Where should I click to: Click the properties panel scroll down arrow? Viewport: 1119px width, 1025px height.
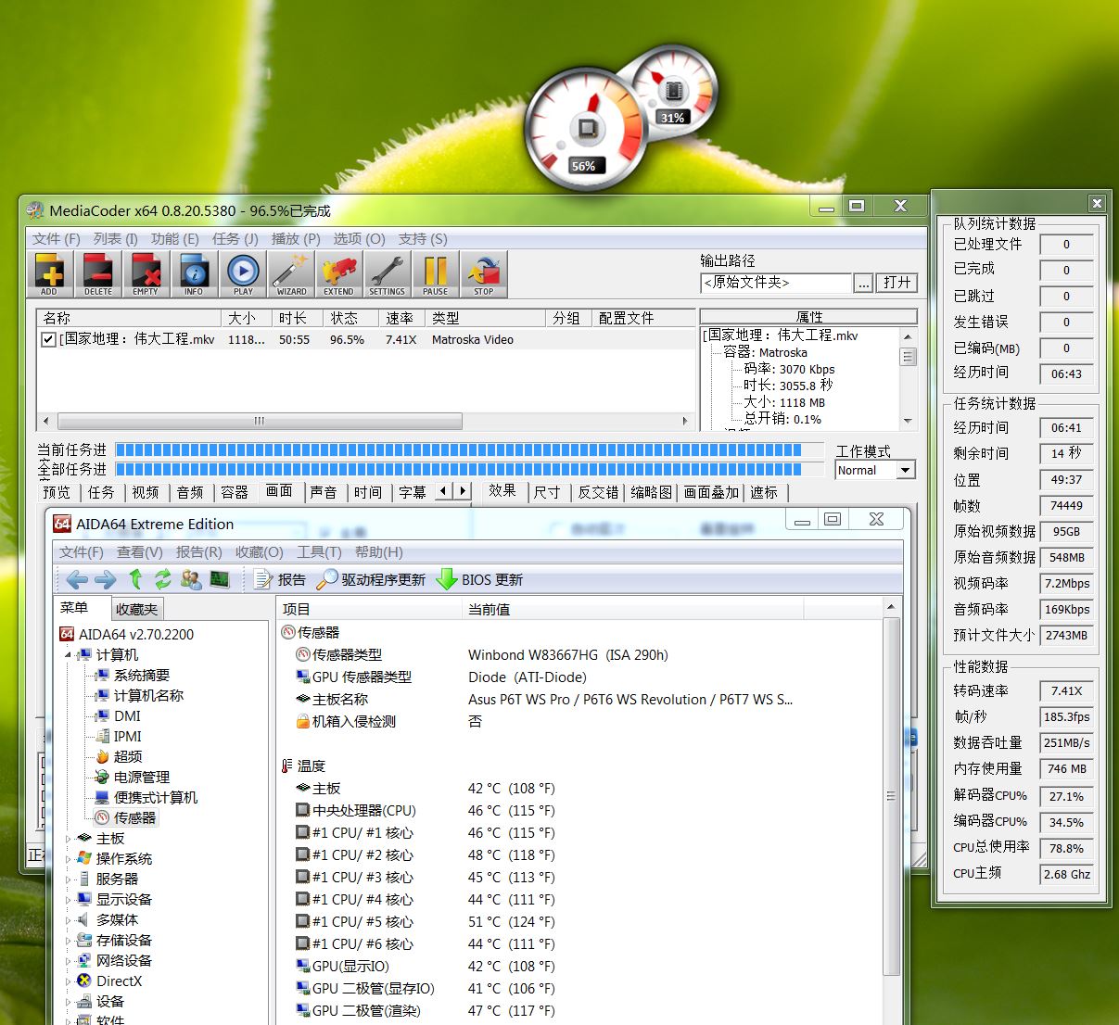click(x=908, y=421)
